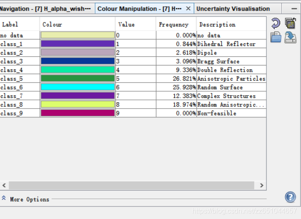Click the horizontal scrollbar thumb
The width and height of the screenshot is (301, 219).
(x=131, y=185)
